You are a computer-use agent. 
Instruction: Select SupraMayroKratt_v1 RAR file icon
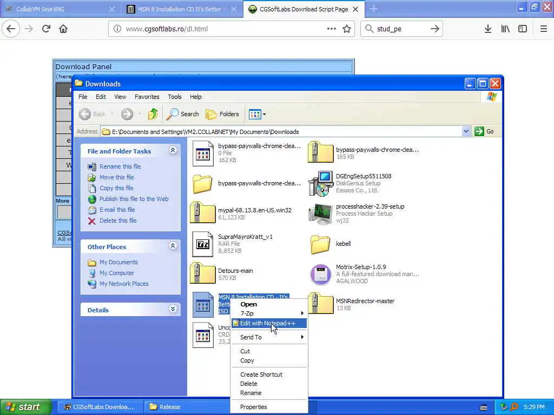[x=203, y=244]
